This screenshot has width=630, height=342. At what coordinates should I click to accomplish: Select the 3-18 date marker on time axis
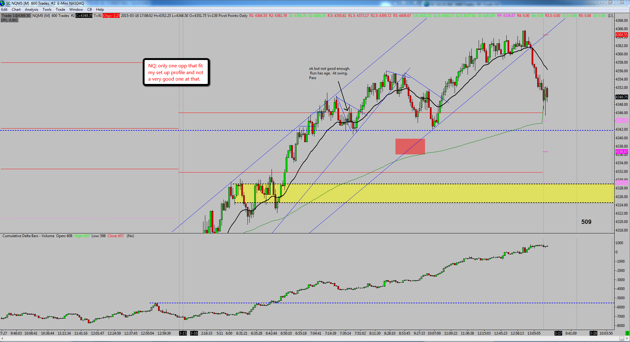pyautogui.click(x=593, y=333)
